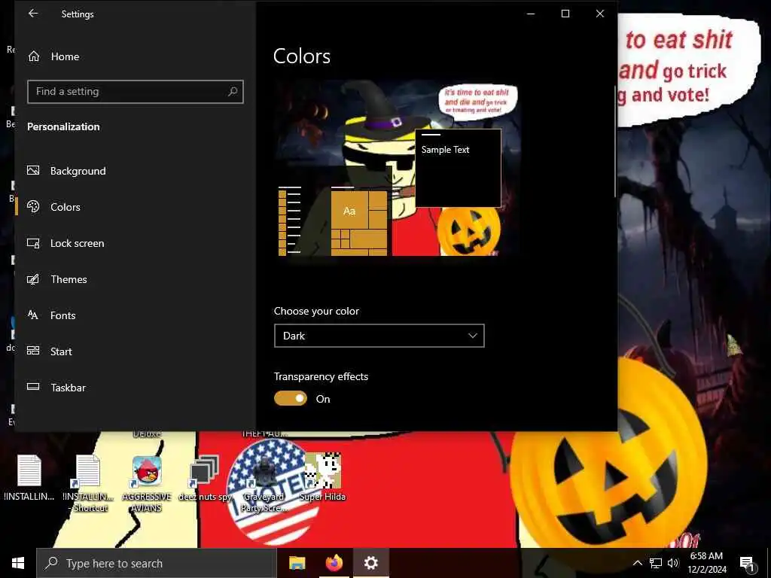Open the taskbar clock and date
The height and width of the screenshot is (578, 771).
pyautogui.click(x=706, y=563)
